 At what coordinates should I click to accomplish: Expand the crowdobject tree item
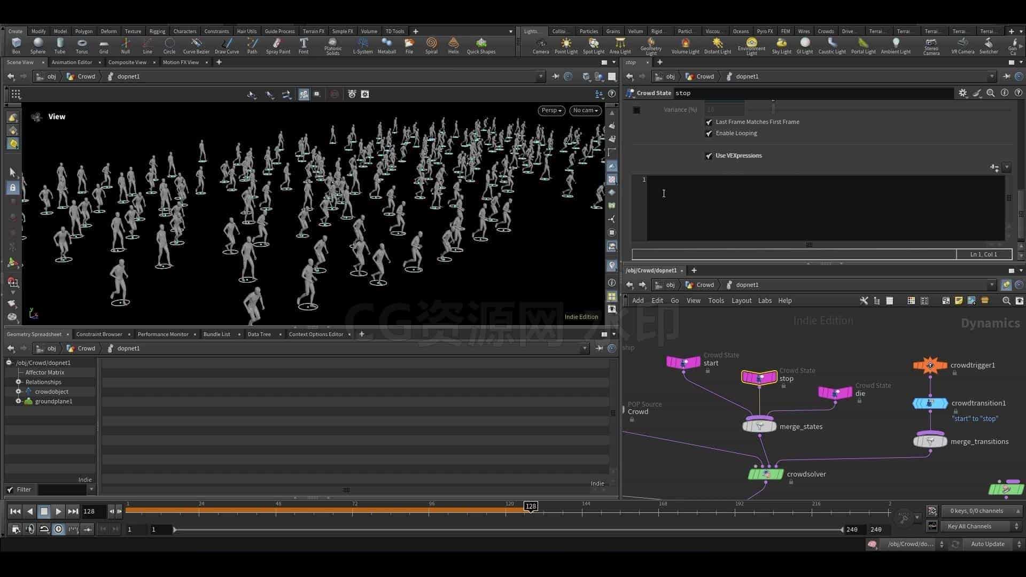[19, 392]
